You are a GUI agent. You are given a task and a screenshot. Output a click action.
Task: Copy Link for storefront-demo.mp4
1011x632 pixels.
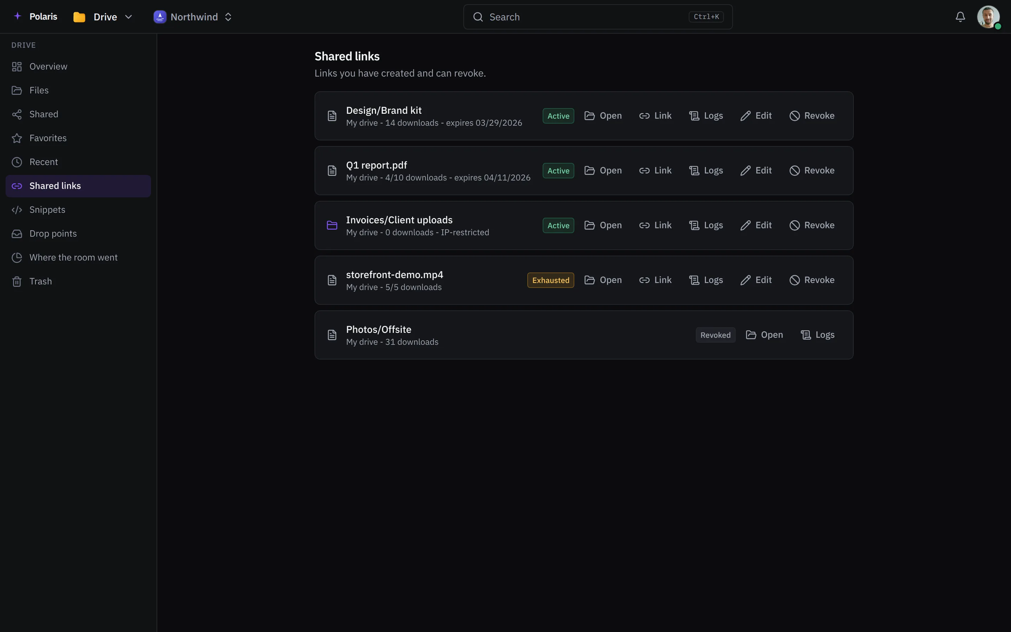pos(655,280)
